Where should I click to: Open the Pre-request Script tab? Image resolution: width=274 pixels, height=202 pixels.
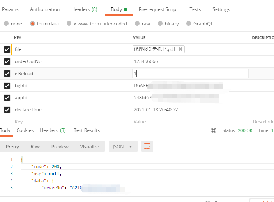(x=158, y=9)
